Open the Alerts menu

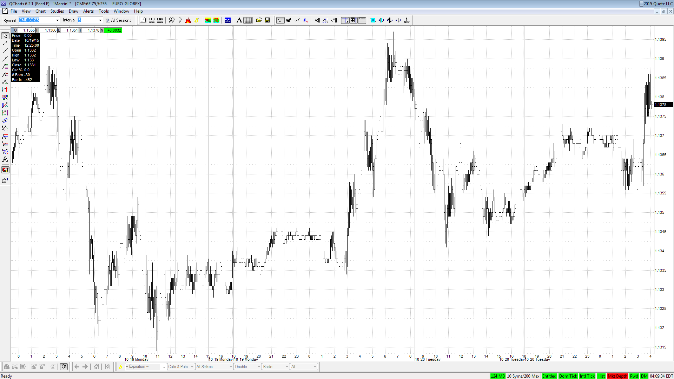[x=88, y=11]
